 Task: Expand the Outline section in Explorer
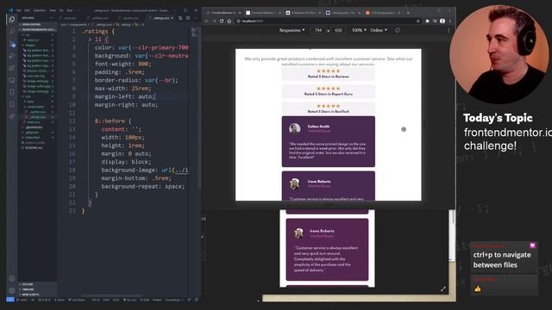(x=37, y=284)
